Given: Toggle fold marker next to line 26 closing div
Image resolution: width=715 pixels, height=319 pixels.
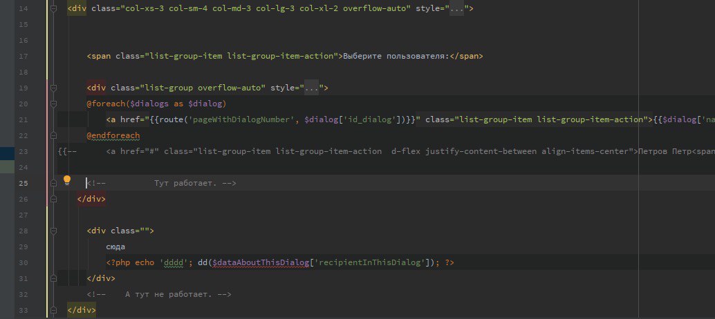Looking at the screenshot, I should coord(53,200).
